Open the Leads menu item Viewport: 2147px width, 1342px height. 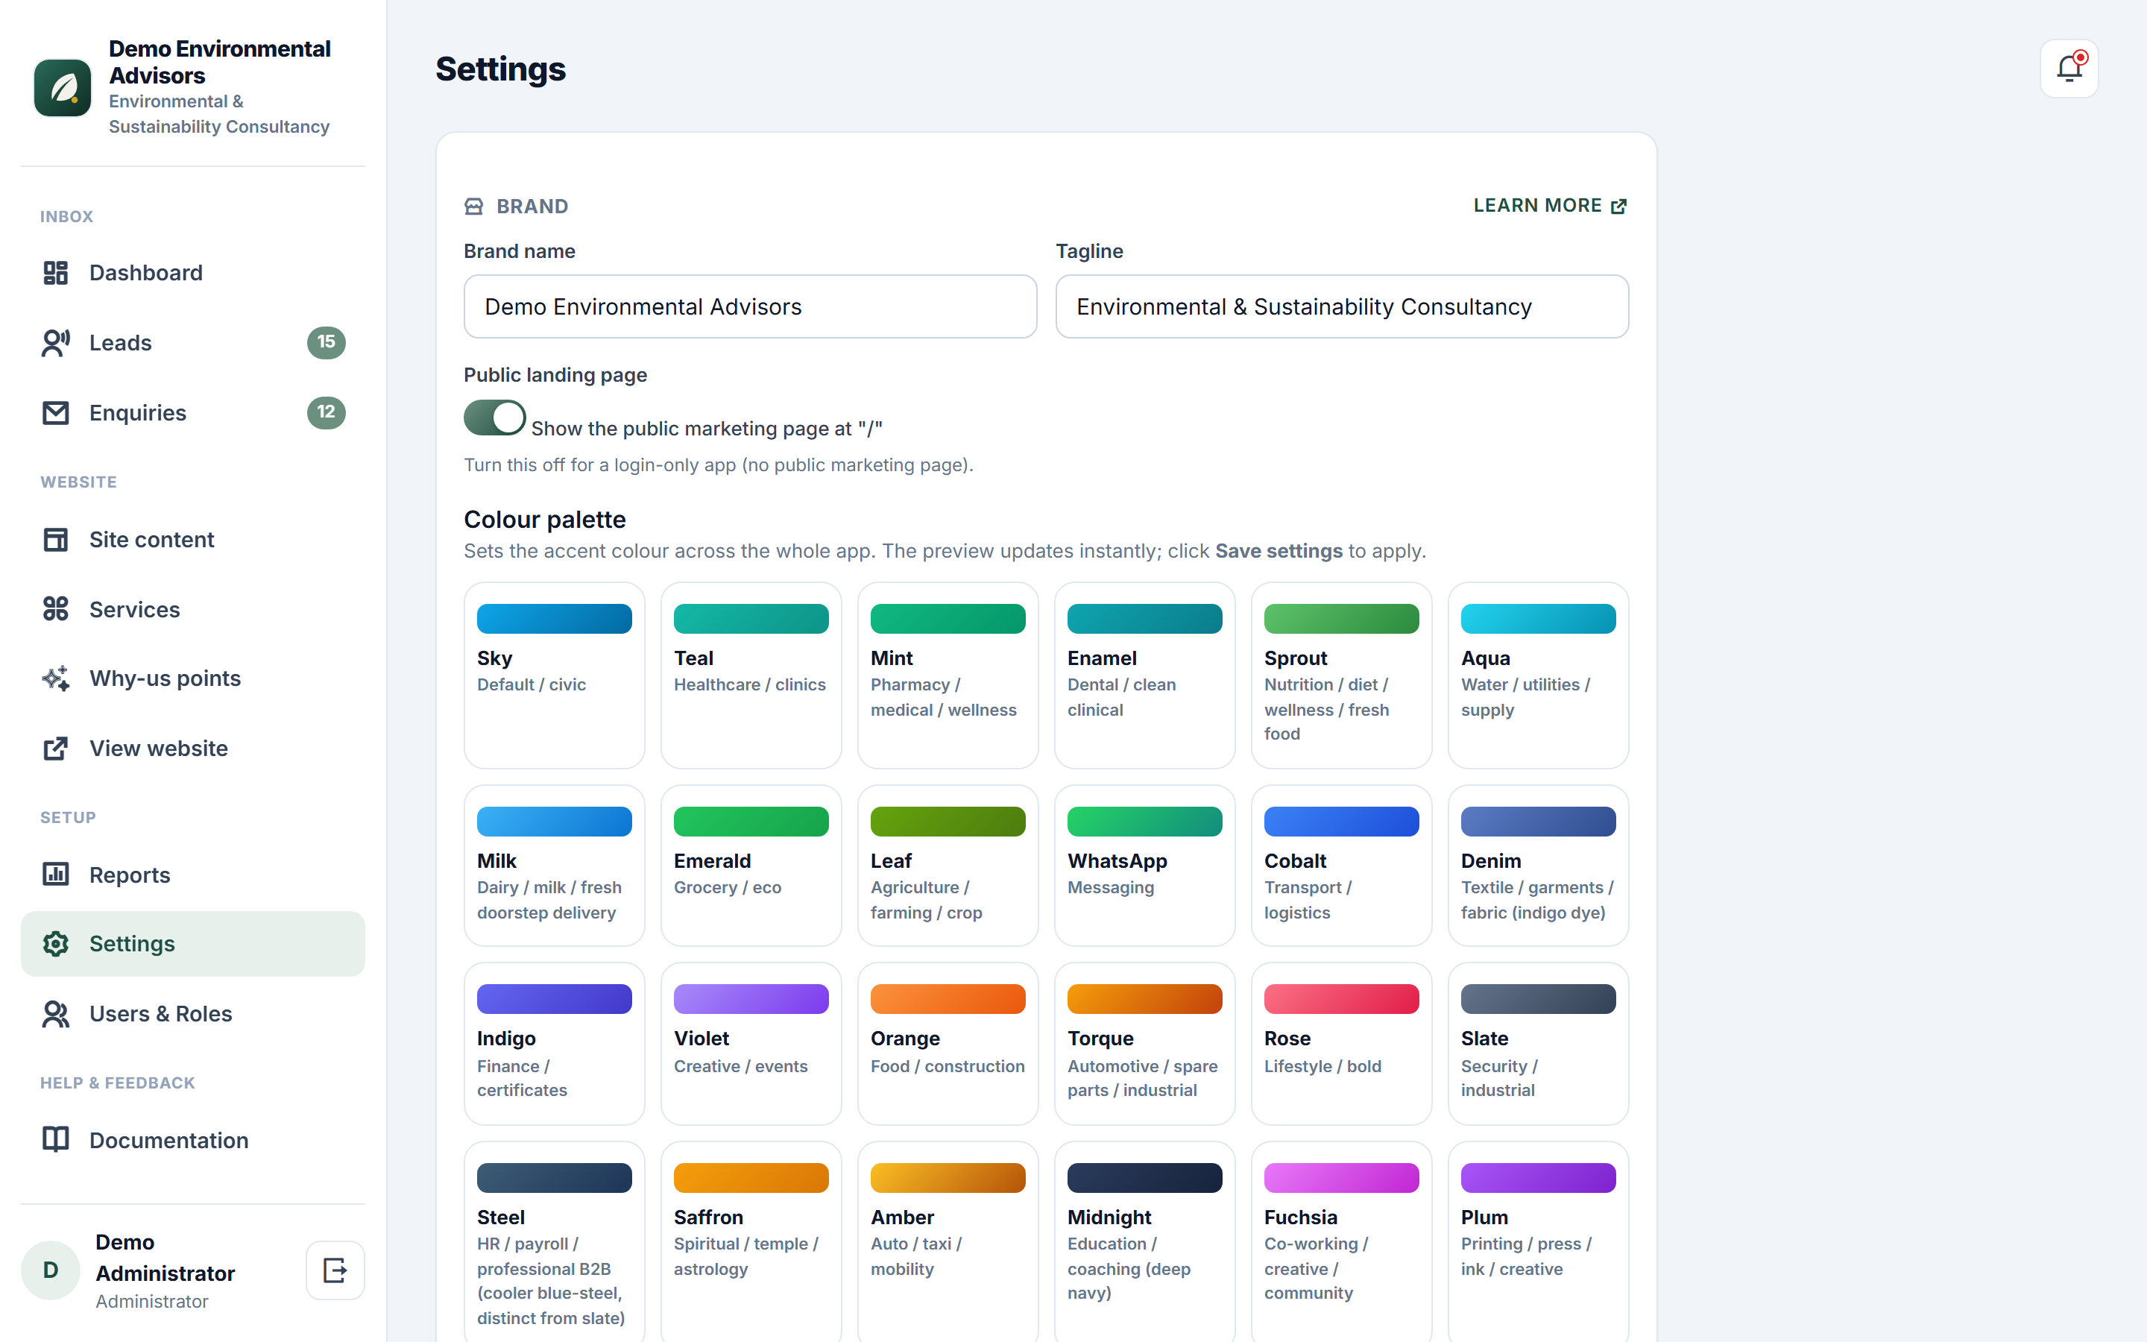pyautogui.click(x=192, y=343)
